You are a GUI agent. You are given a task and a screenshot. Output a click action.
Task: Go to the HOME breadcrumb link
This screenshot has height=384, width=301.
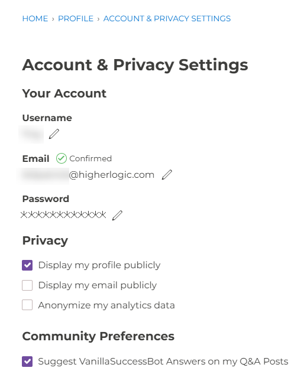[35, 19]
